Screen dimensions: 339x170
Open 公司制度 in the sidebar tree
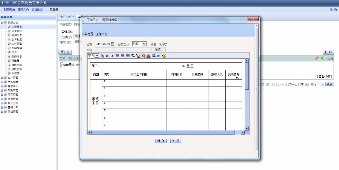click(x=17, y=39)
